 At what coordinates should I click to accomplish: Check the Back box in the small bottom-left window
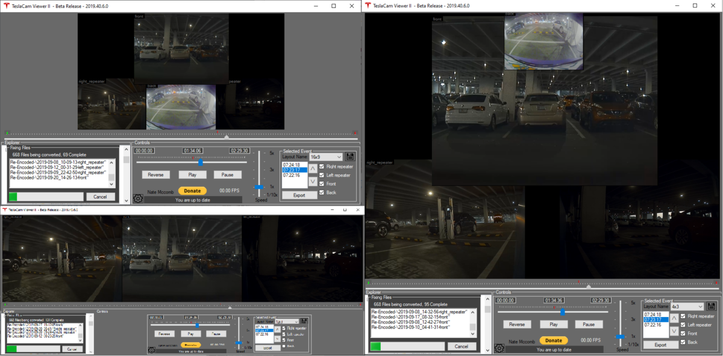(285, 346)
